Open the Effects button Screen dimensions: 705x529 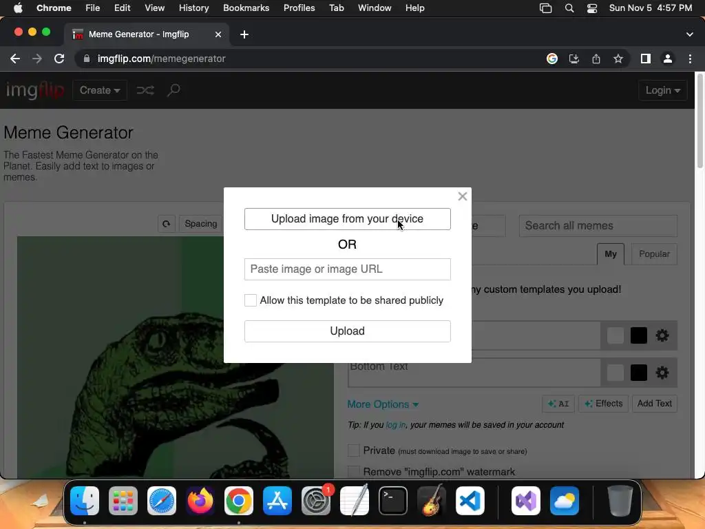coord(603,404)
